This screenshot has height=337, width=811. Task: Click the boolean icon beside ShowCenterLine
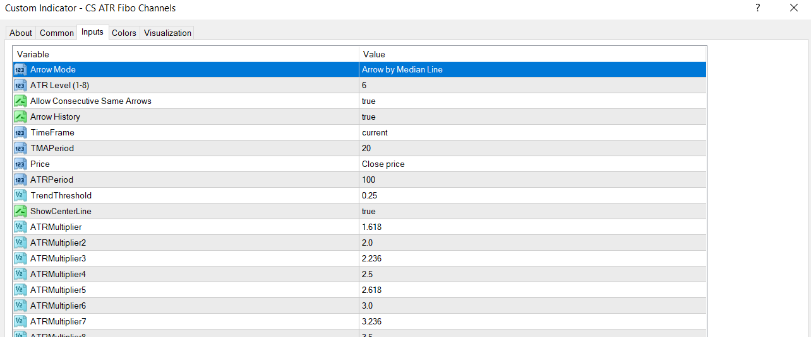20,211
